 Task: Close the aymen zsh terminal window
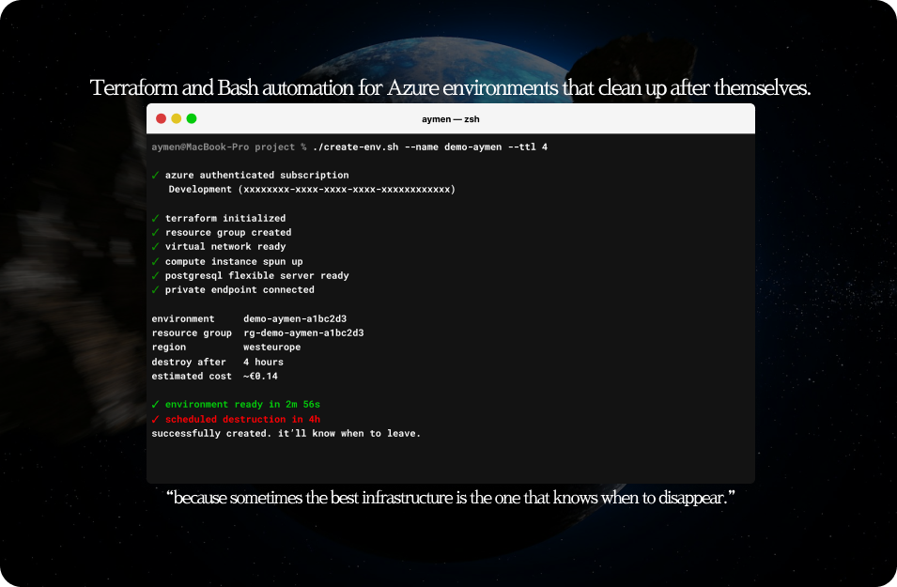pos(161,118)
